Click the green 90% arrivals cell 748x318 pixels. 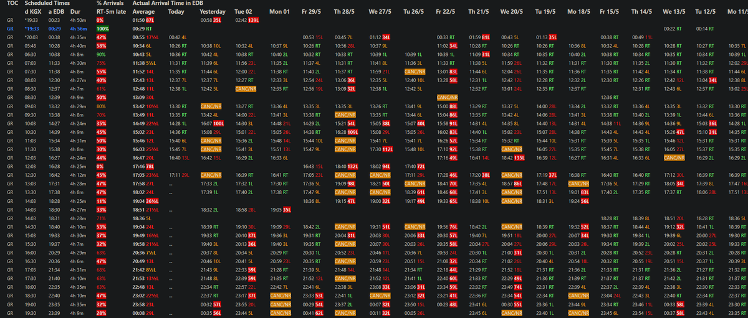(101, 55)
